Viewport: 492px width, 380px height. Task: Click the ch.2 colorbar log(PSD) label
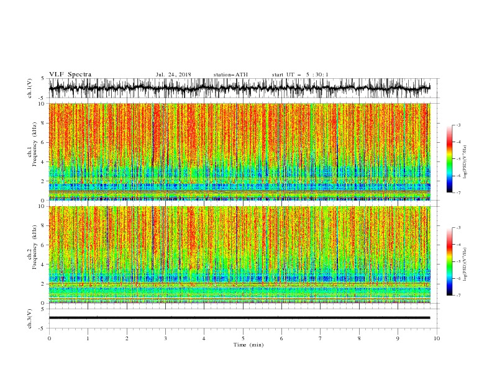point(465,265)
